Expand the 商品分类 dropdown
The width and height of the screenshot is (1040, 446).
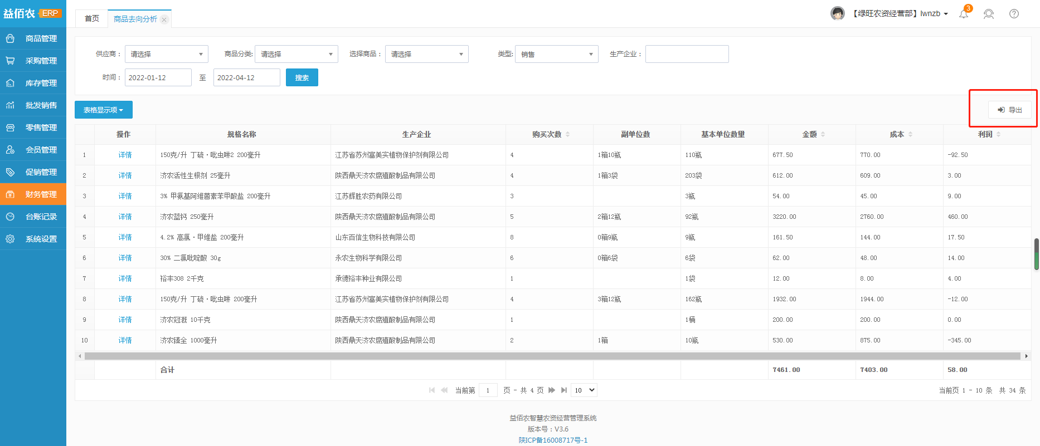pyautogui.click(x=297, y=54)
